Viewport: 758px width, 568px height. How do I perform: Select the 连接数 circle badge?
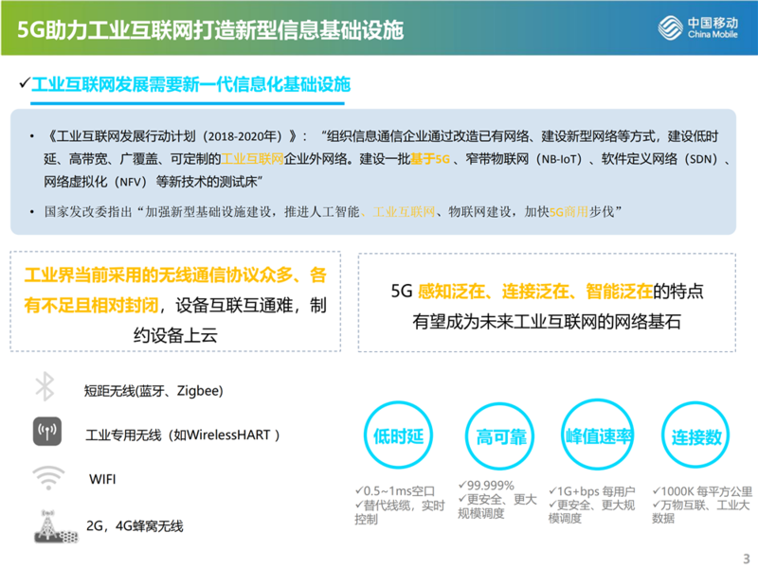tap(697, 438)
